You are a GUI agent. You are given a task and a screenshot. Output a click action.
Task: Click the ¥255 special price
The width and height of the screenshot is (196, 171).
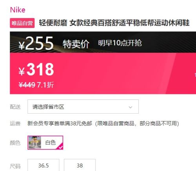(36, 43)
